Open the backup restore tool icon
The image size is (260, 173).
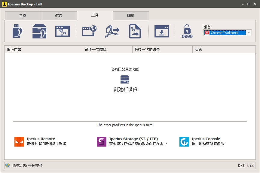39,31
